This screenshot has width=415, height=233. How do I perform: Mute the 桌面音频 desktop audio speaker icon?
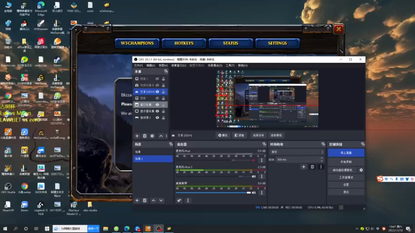pyautogui.click(x=254, y=193)
